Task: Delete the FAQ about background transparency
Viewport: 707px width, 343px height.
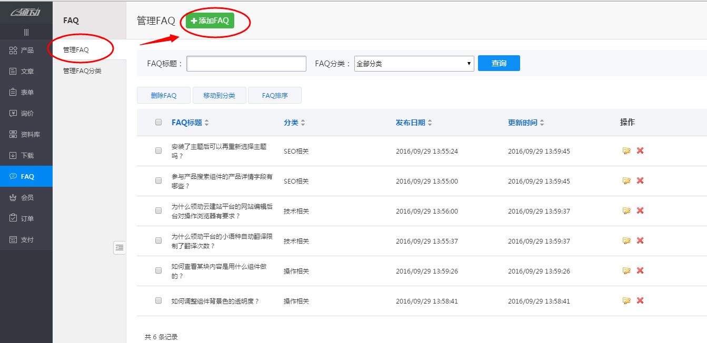Action: (x=640, y=301)
